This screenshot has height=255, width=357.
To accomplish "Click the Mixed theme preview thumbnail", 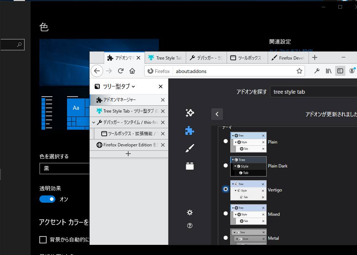I will tap(248, 215).
